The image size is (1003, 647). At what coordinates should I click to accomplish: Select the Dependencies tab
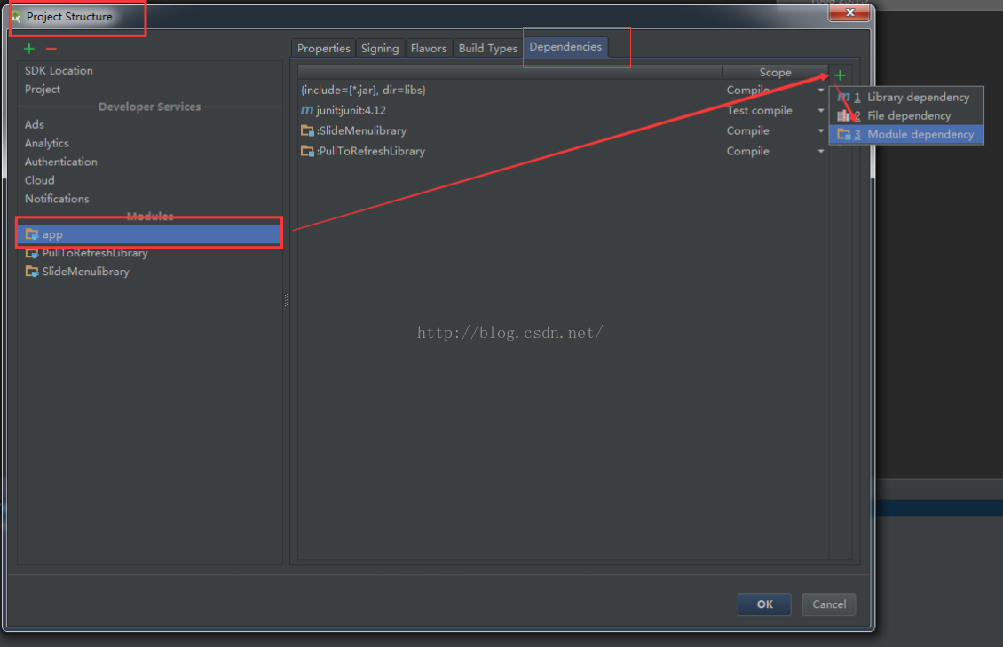point(565,47)
